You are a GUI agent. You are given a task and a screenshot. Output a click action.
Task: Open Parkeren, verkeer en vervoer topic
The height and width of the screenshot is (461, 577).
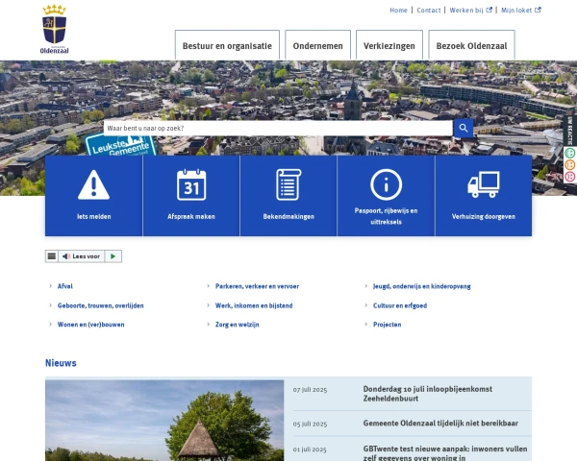click(257, 286)
